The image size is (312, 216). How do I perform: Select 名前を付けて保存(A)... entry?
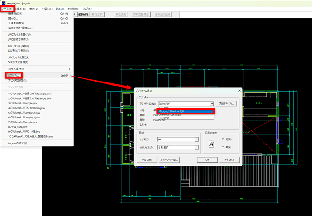pos(37,28)
